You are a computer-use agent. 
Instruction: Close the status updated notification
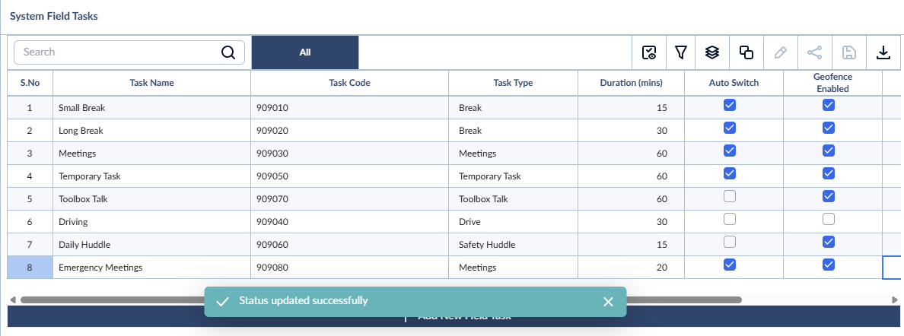pyautogui.click(x=608, y=302)
